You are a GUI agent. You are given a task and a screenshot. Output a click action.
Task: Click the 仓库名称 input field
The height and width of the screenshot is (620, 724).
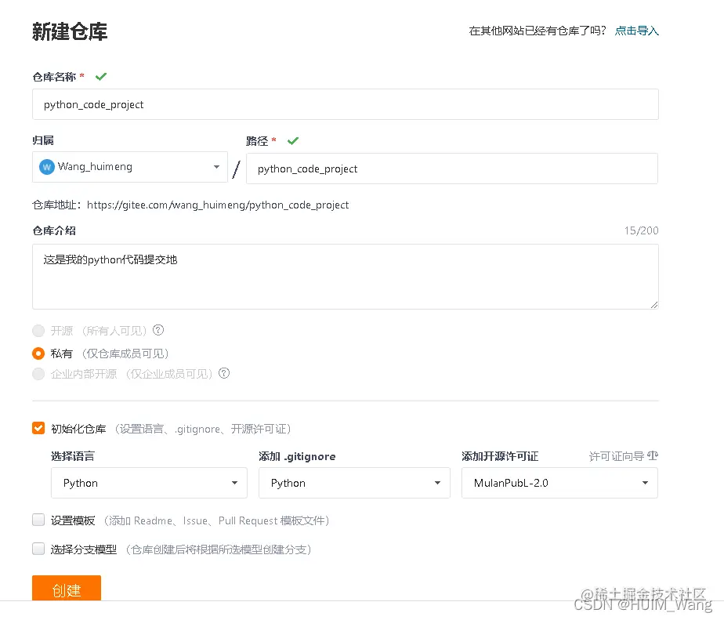[x=345, y=103]
